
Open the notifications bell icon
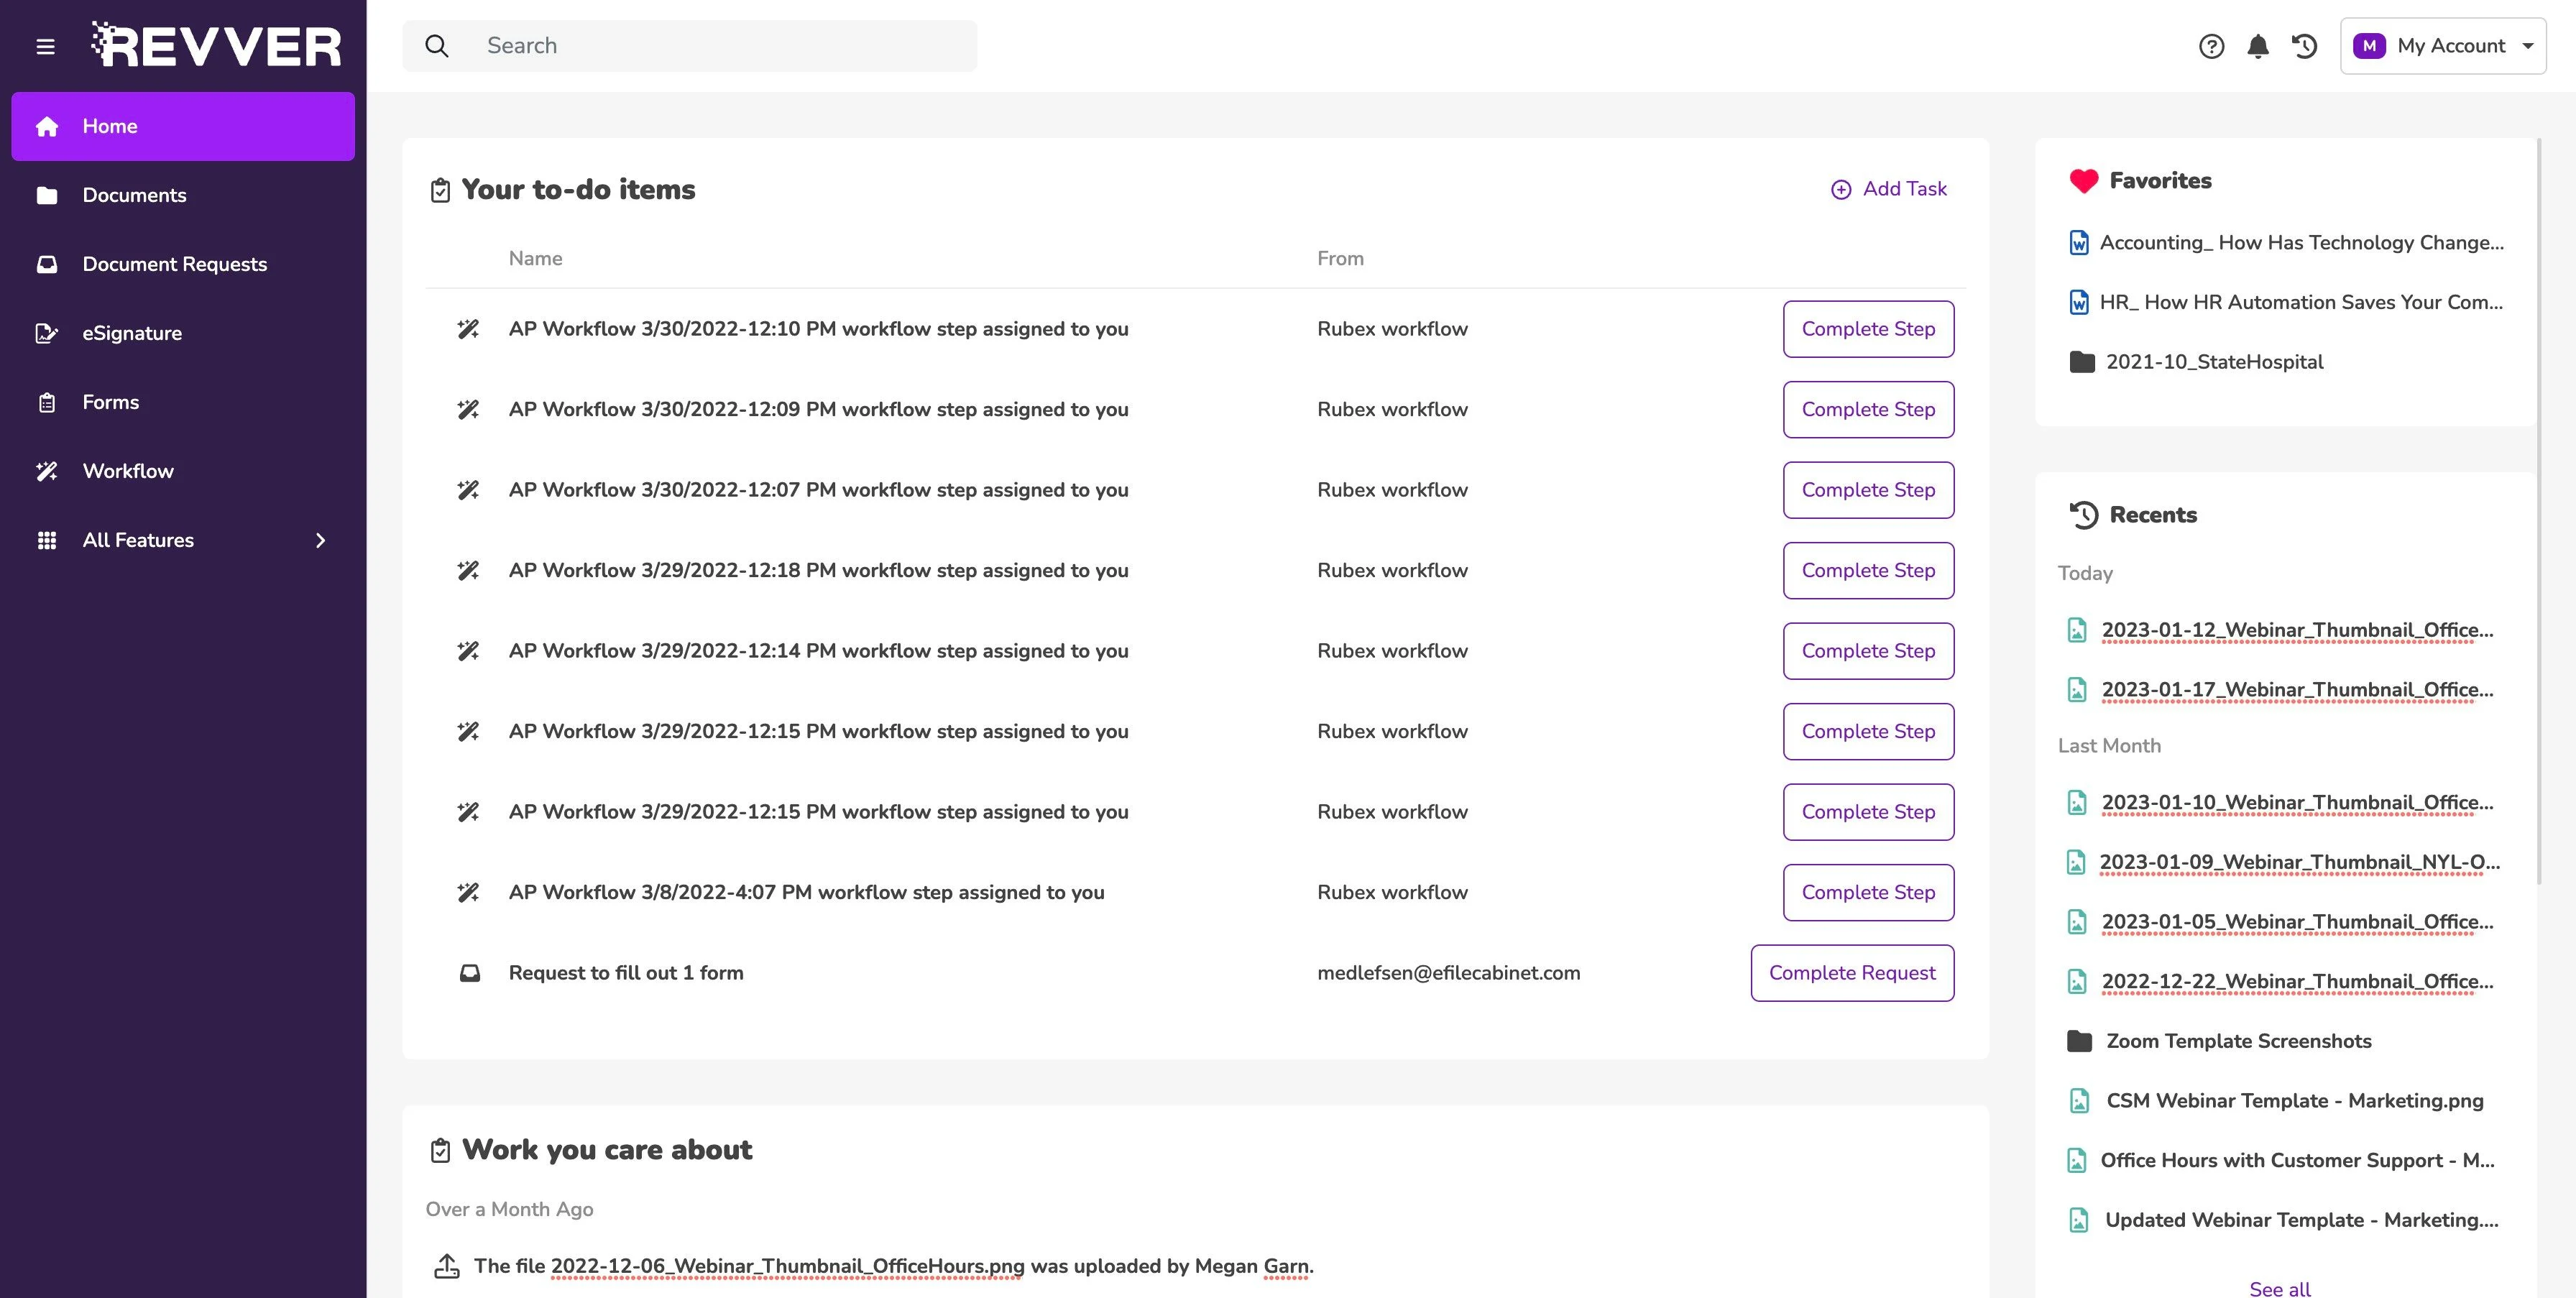(2257, 46)
